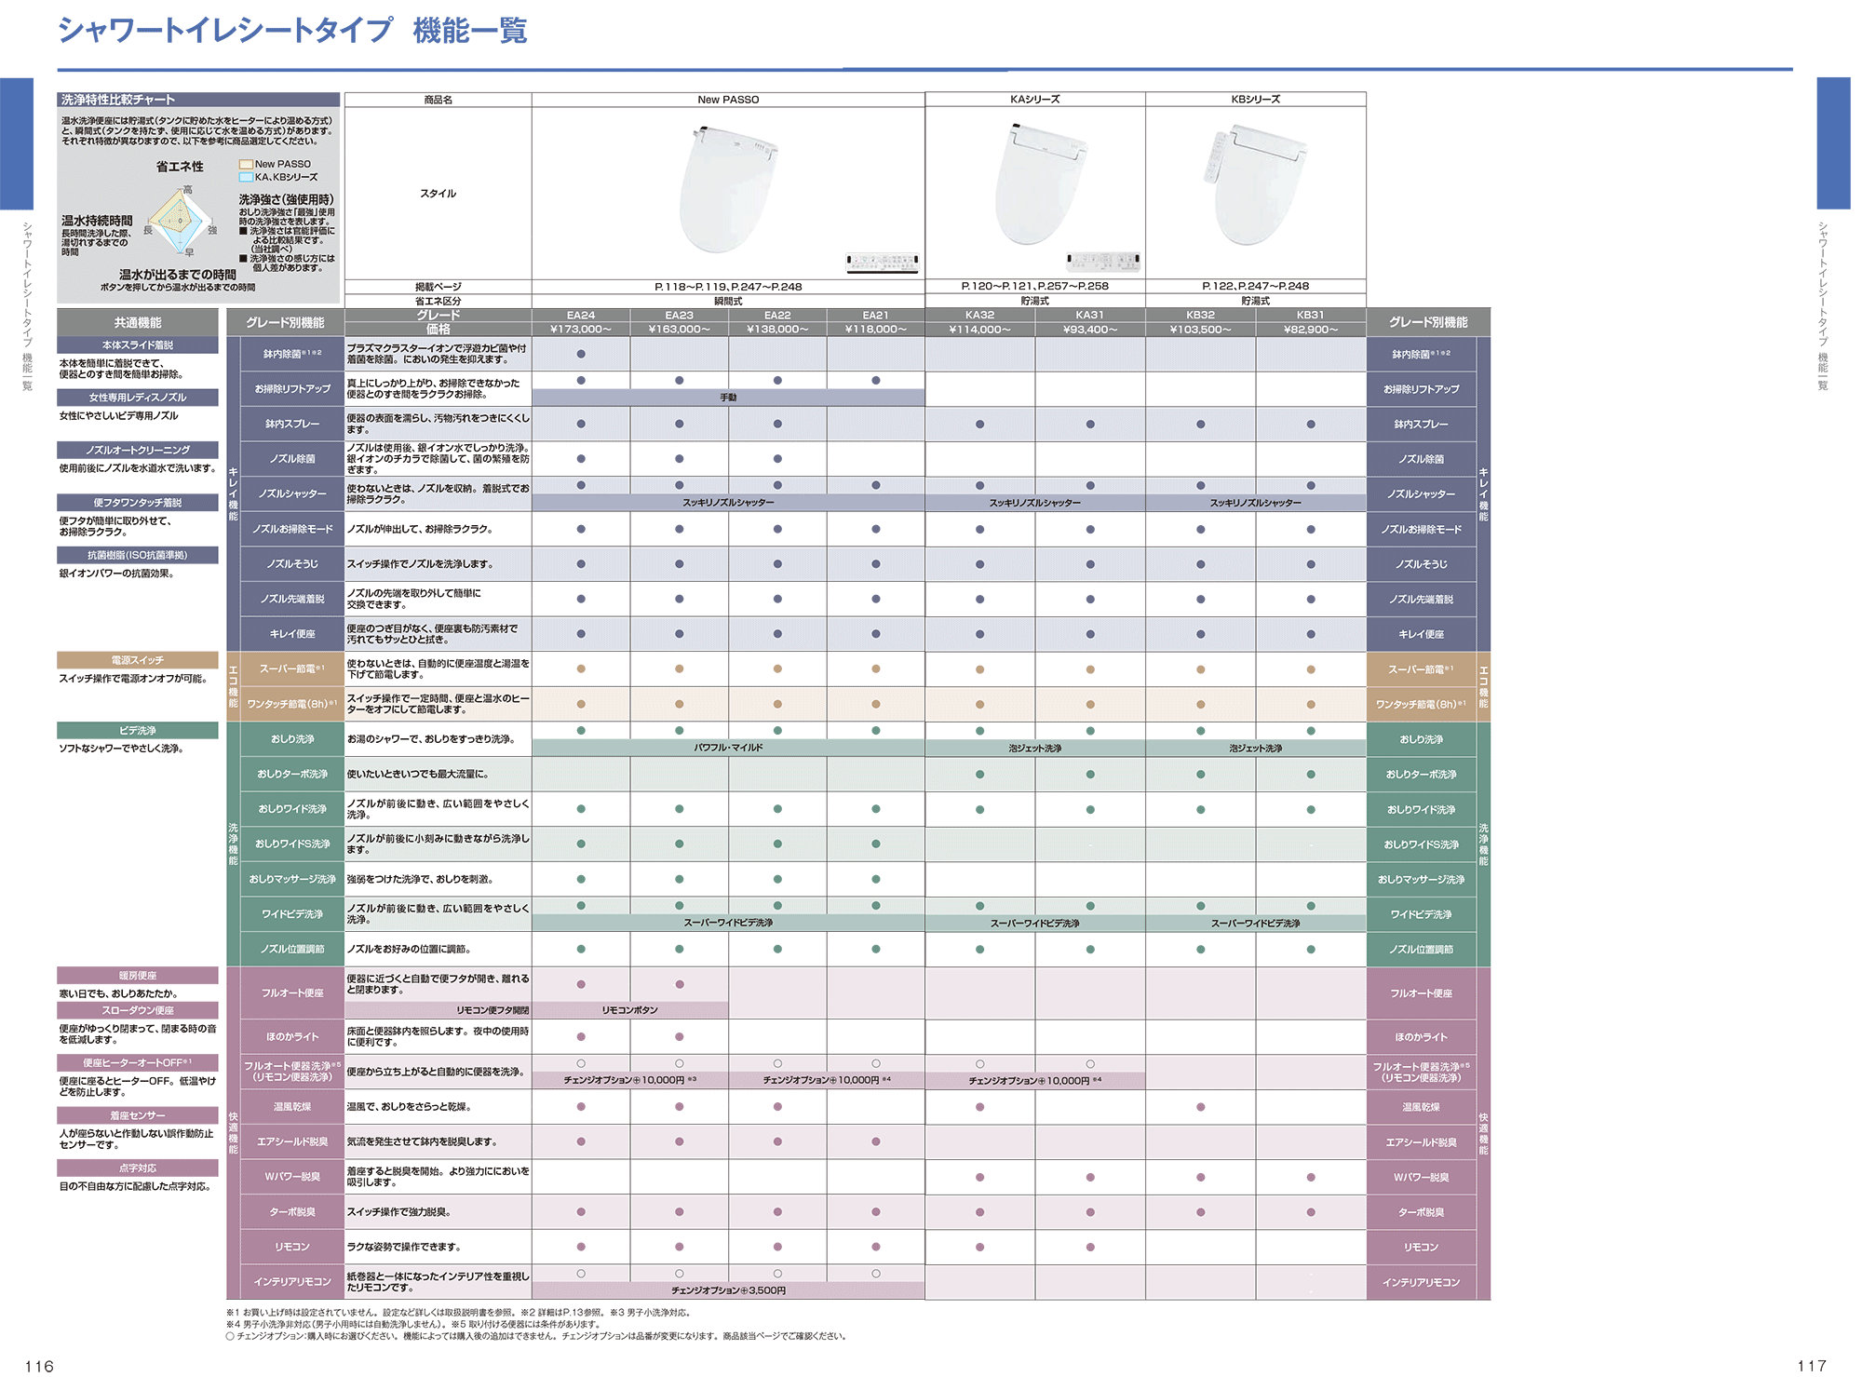Click the 抗菌樹脂(ISO抗菌準拠) label
Image resolution: width=1862 pixels, height=1377 pixels.
coord(138,556)
